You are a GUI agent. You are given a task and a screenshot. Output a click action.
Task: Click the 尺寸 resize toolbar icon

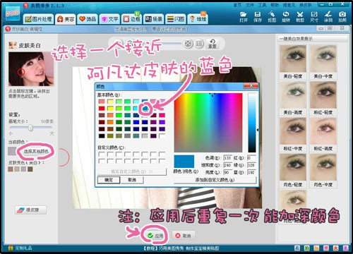tap(314, 17)
